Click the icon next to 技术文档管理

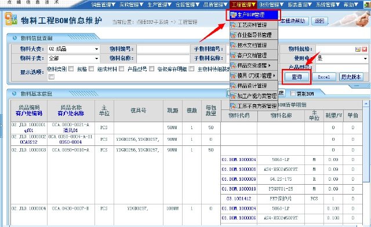[233, 45]
